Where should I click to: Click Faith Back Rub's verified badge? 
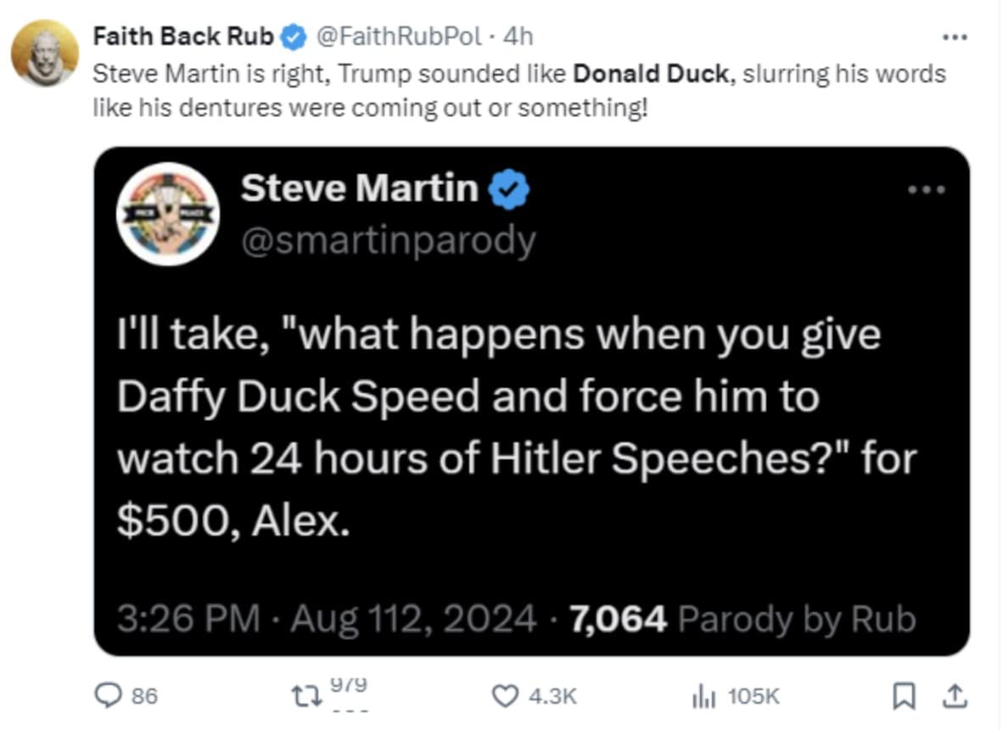click(x=294, y=36)
